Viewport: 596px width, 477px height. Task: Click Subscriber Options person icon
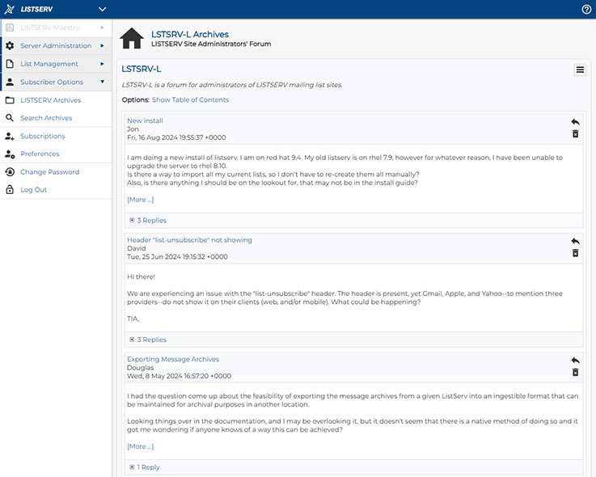click(x=10, y=82)
